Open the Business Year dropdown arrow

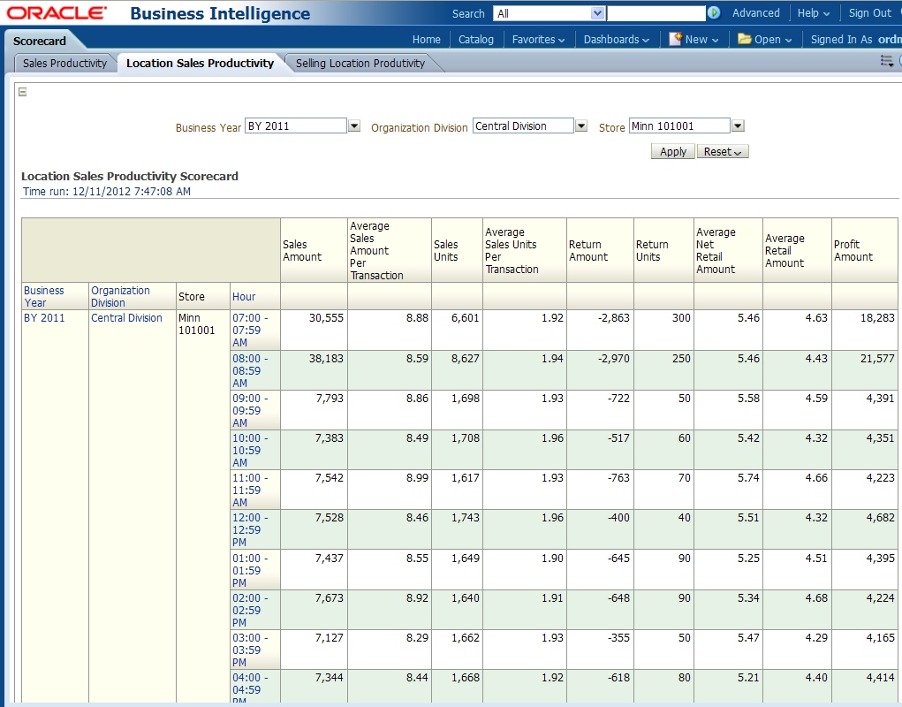pyautogui.click(x=354, y=126)
